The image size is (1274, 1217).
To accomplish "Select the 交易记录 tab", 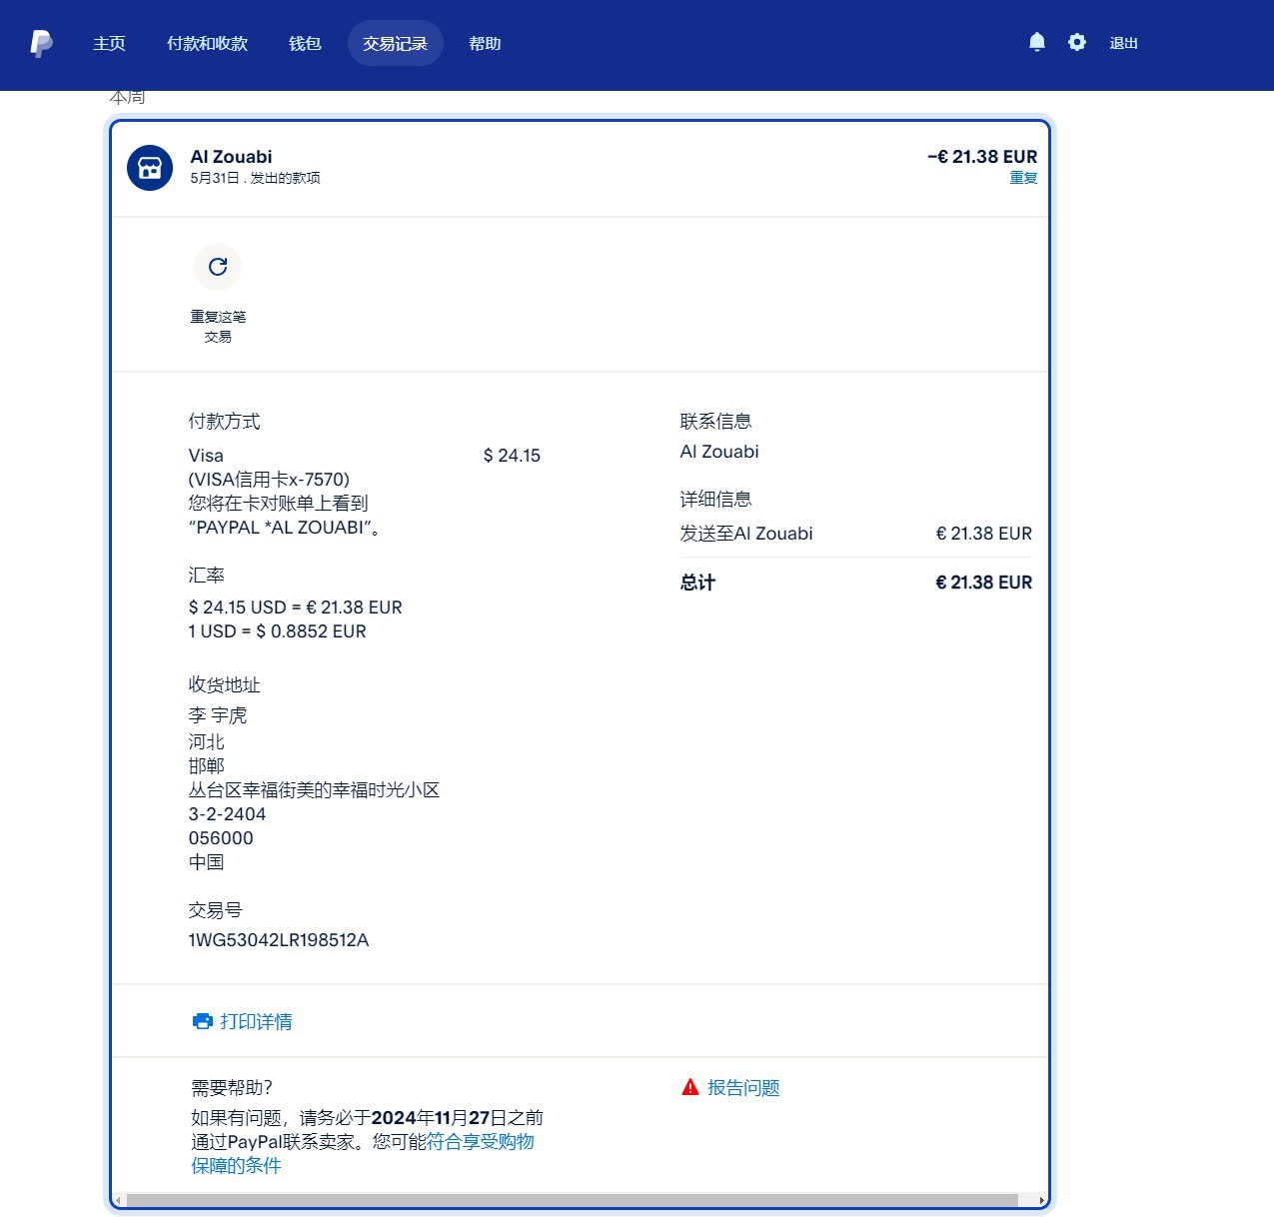I will (395, 43).
